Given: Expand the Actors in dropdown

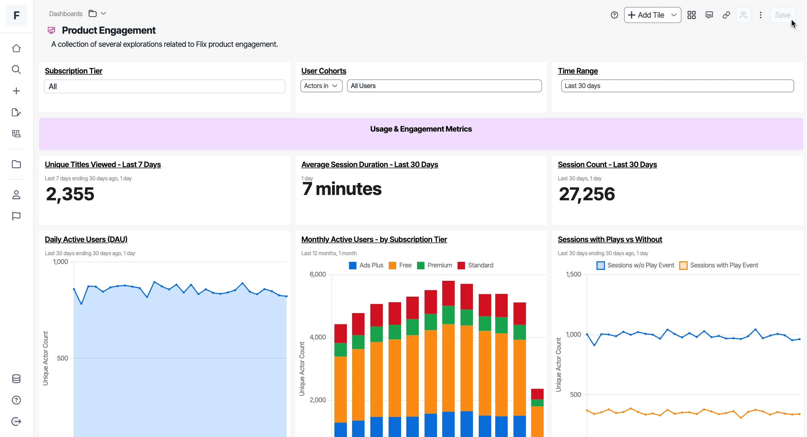Looking at the screenshot, I should click(x=321, y=86).
